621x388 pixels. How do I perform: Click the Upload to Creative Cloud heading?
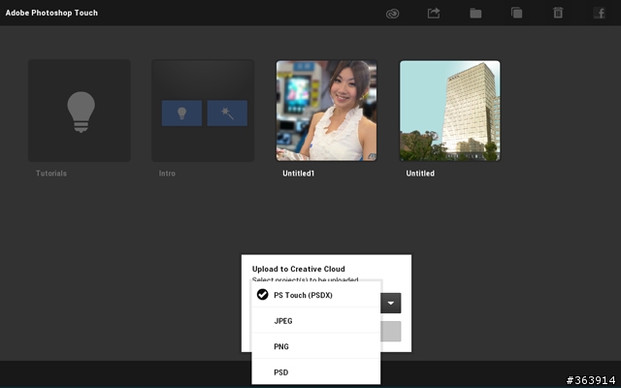298,269
